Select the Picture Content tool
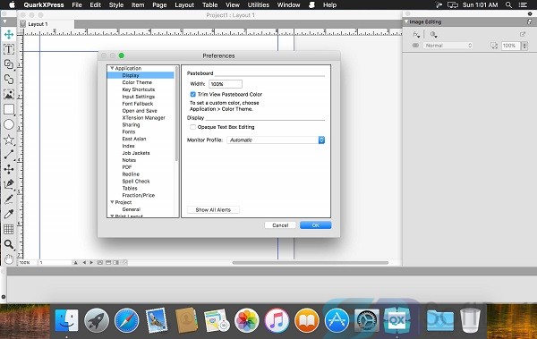Image resolution: width=537 pixels, height=339 pixels. tap(9, 94)
